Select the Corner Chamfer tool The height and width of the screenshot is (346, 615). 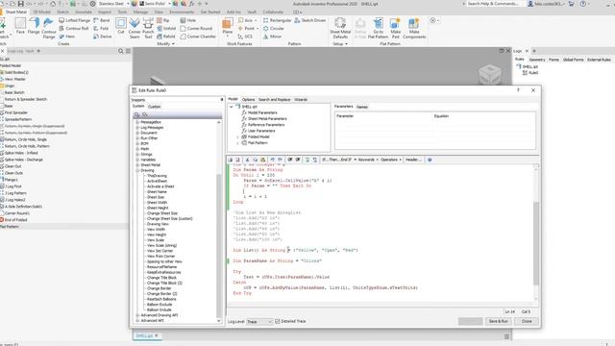(x=198, y=37)
